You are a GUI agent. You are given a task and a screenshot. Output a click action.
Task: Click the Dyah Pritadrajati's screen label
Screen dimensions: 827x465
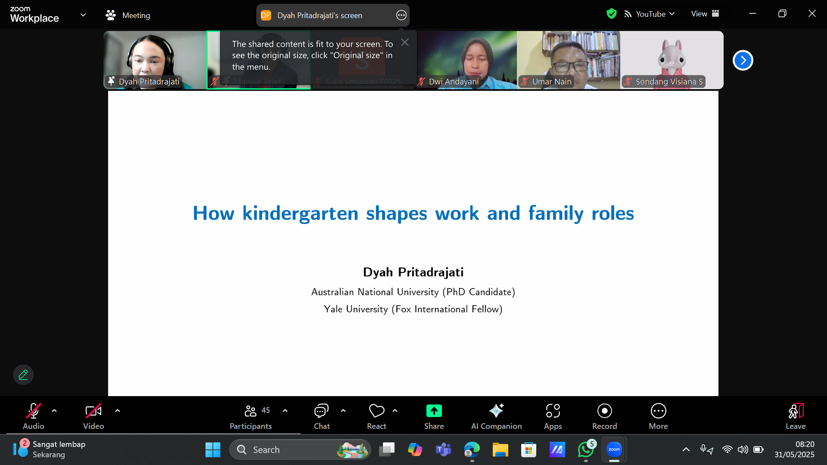320,15
